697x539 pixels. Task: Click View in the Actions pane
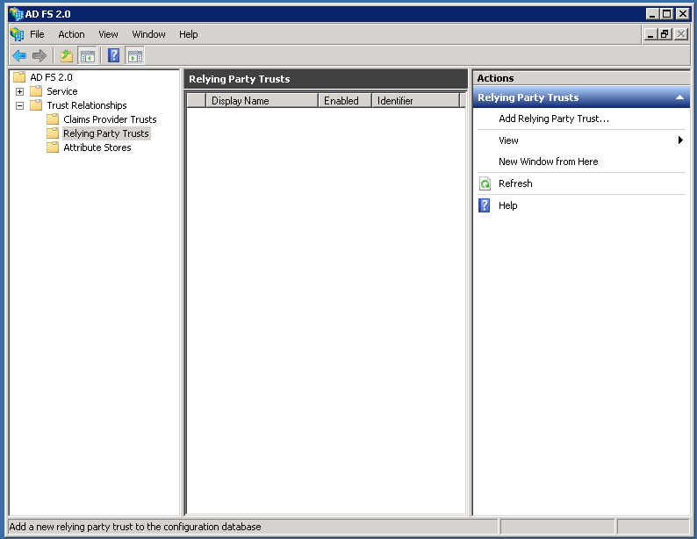(x=508, y=140)
